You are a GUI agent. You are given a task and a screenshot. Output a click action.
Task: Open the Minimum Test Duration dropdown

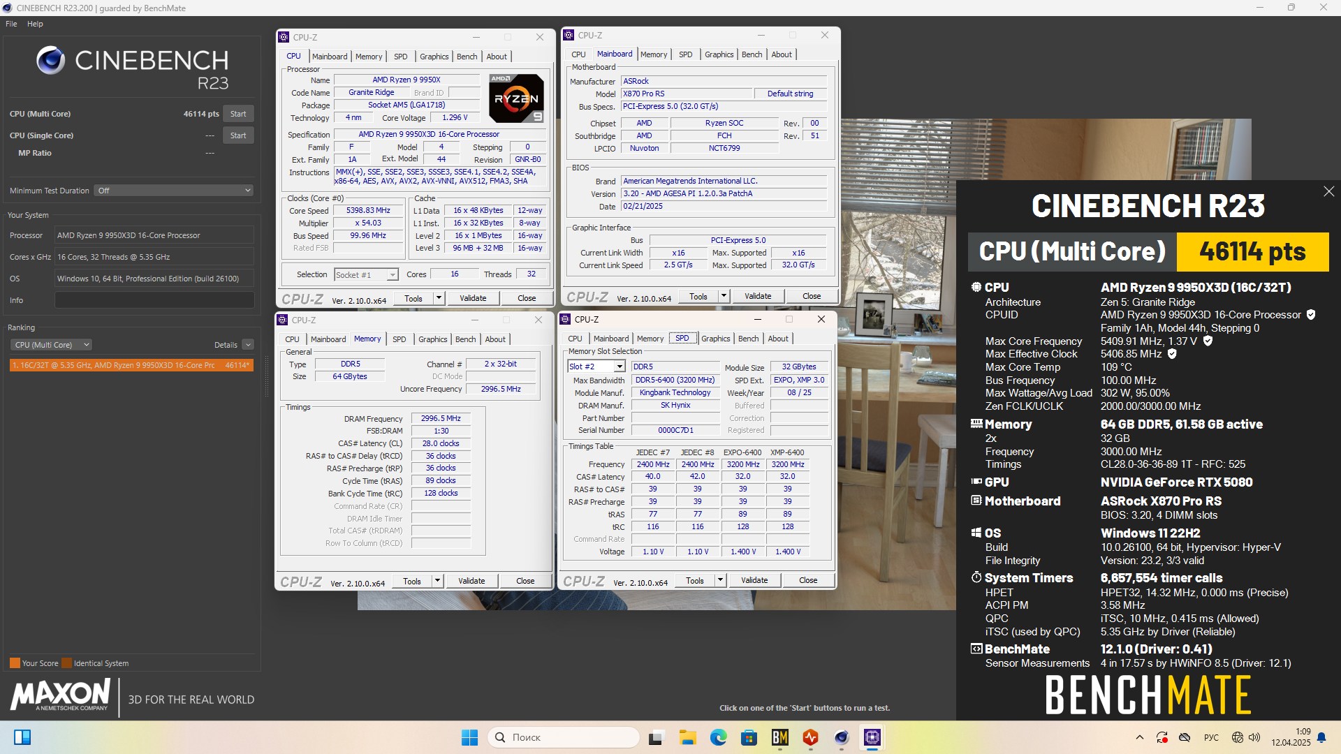(x=173, y=191)
